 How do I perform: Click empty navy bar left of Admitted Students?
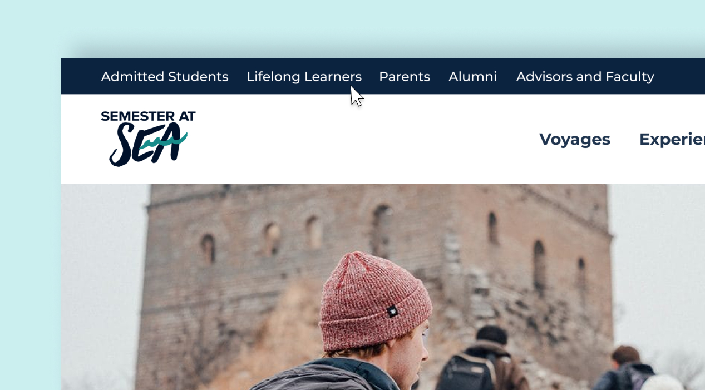click(80, 76)
